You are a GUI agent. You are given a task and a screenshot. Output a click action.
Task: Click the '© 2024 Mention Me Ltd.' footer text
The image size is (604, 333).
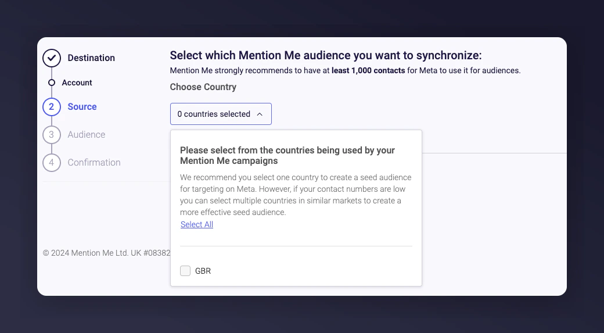[106, 253]
